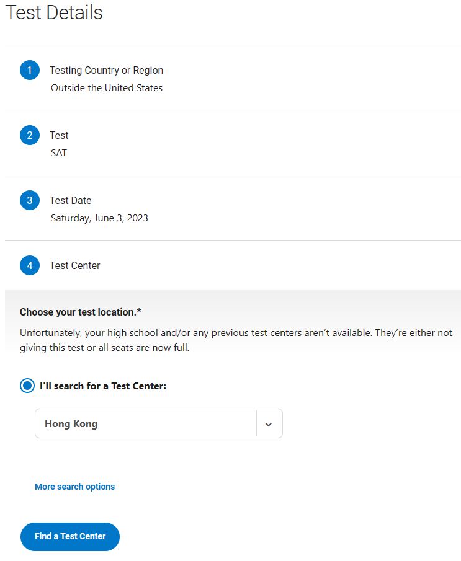Click the Test Center step heading
The height and width of the screenshot is (561, 461).
75,265
